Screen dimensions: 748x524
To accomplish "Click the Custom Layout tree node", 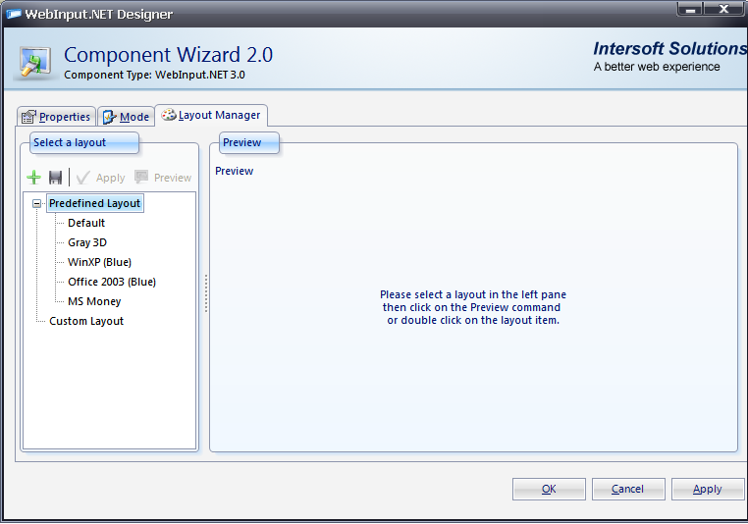I will (86, 321).
